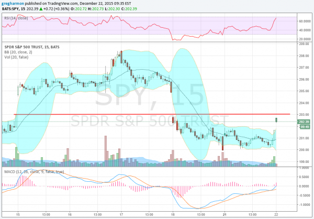Click the RSI 60.0000 axis label

(x=305, y=21)
